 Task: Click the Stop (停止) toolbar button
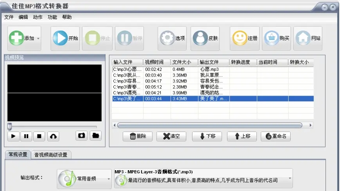97,38
